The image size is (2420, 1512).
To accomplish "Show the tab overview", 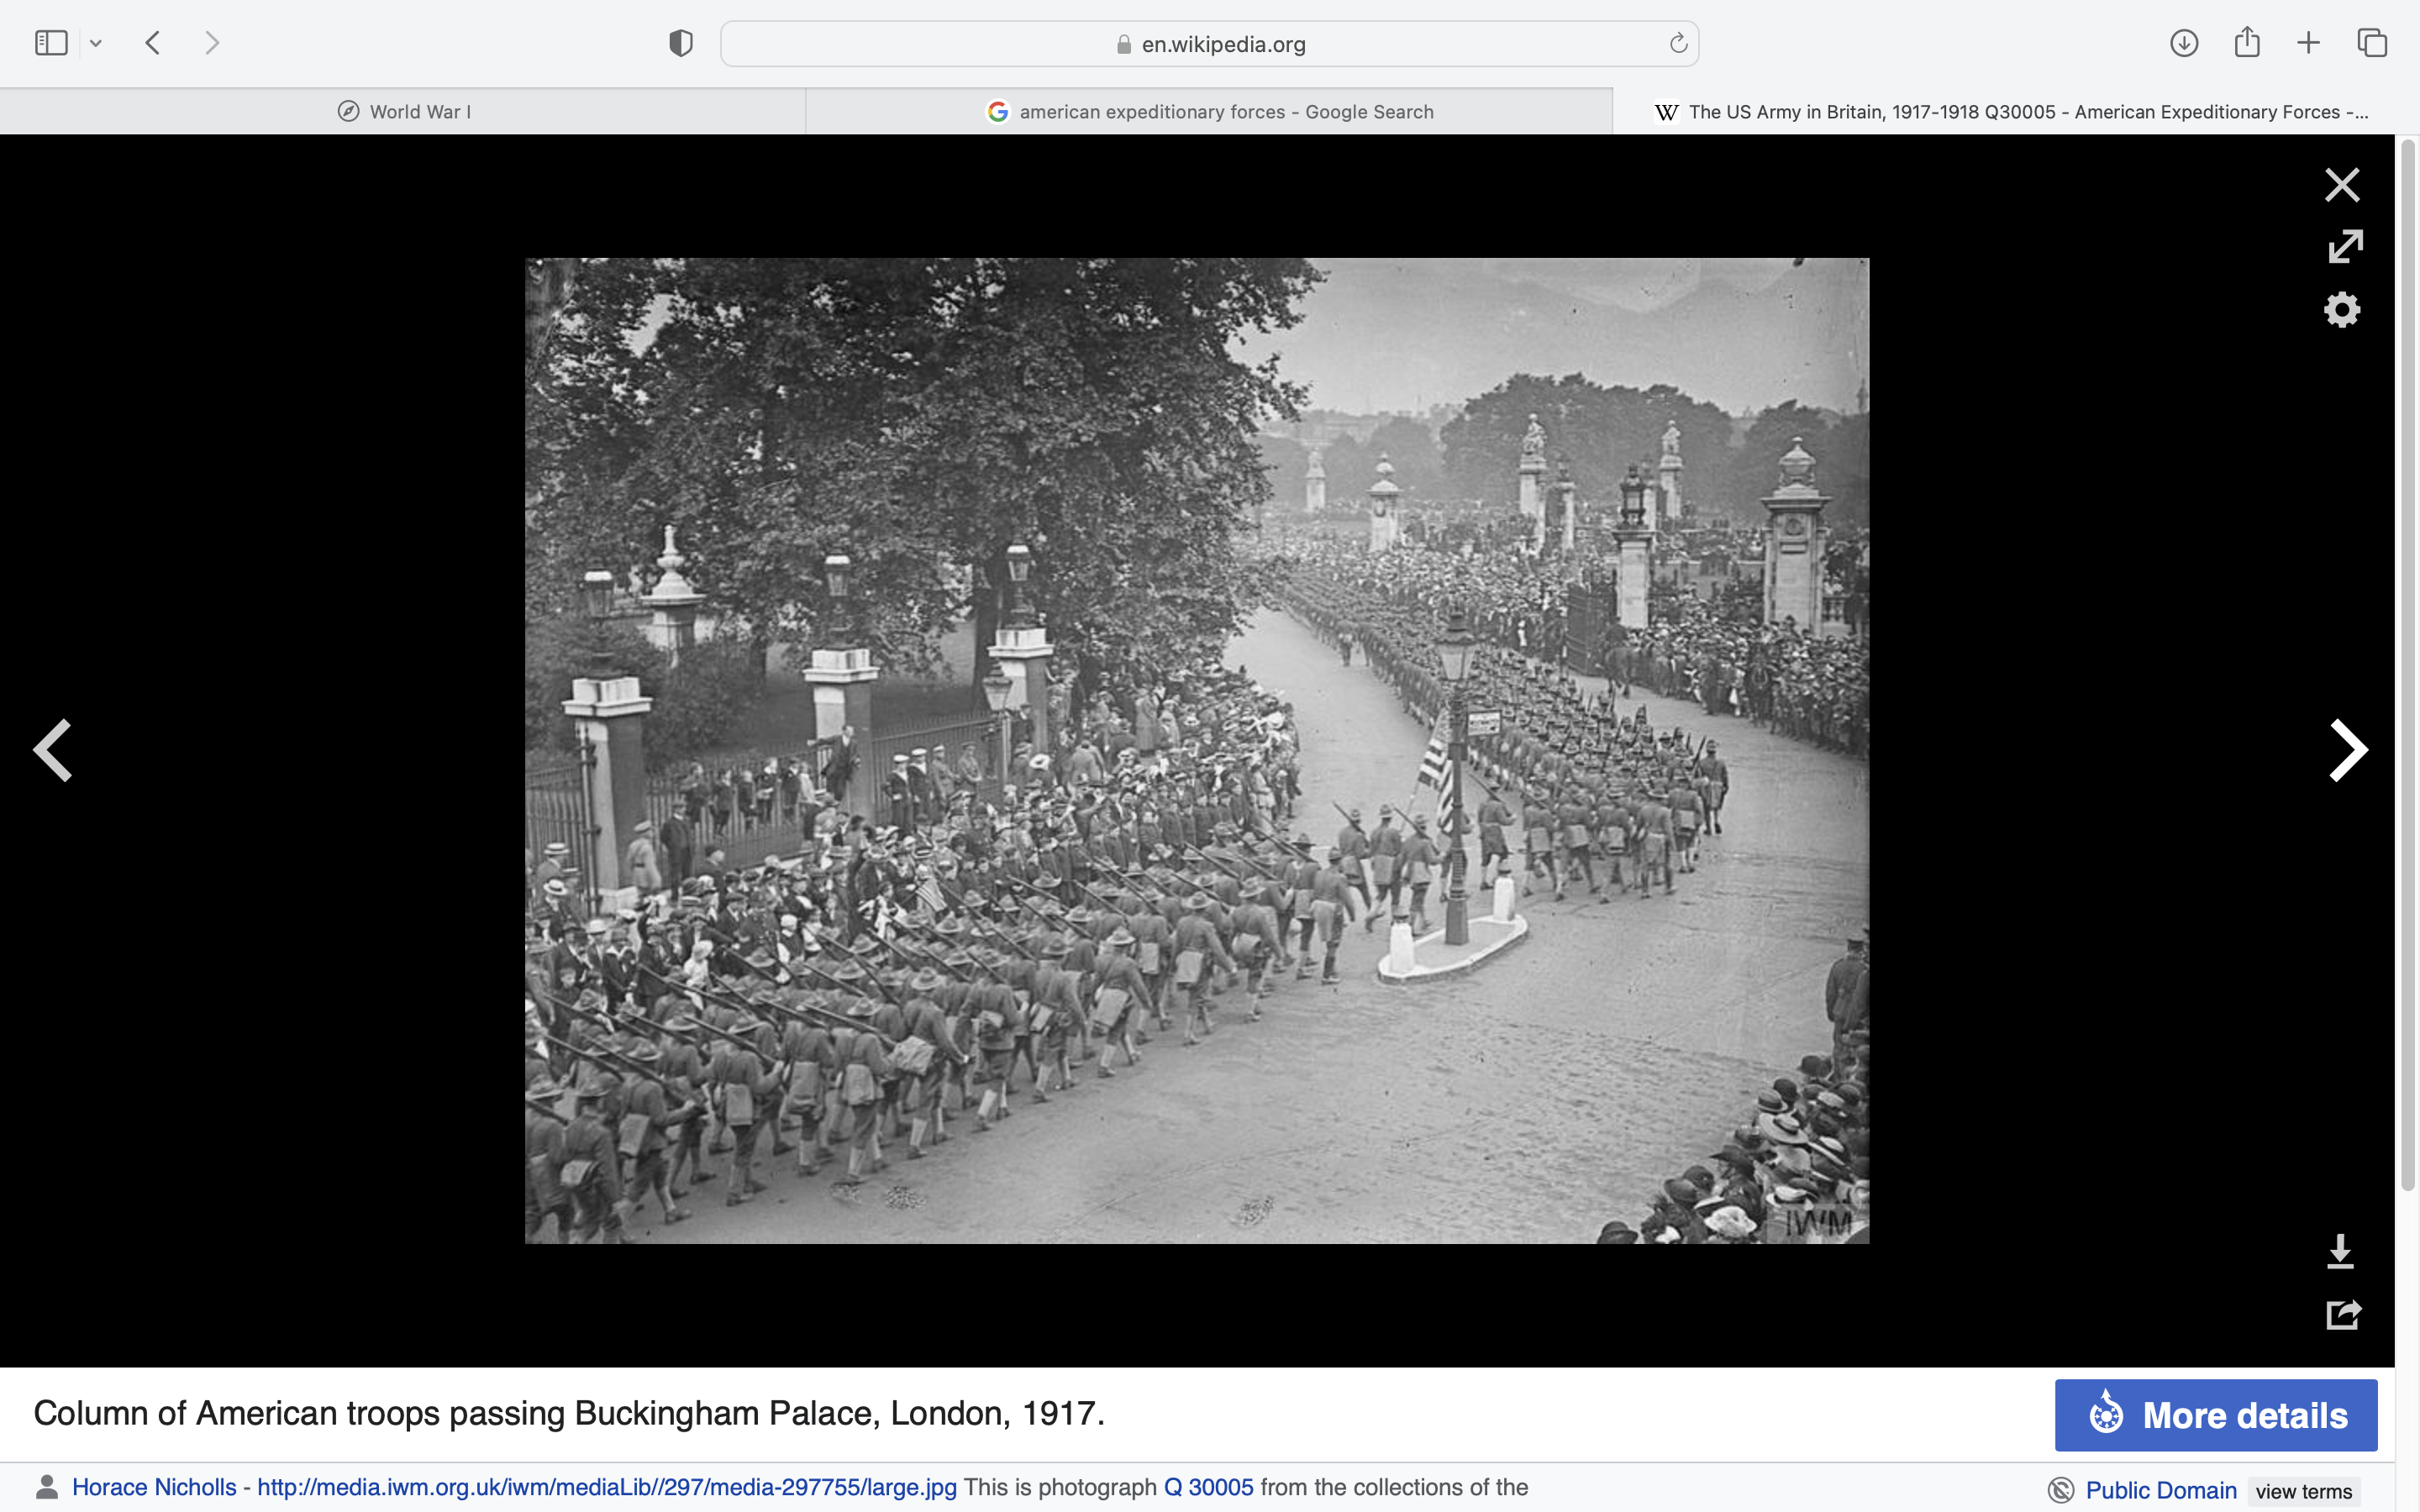I will pos(2372,43).
